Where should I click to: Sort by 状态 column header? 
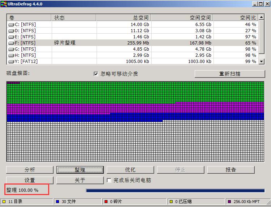point(74,18)
